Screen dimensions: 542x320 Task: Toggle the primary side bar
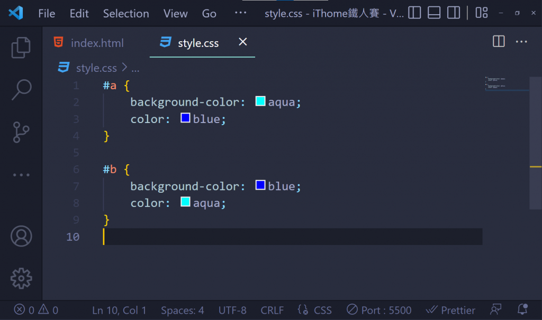[414, 13]
